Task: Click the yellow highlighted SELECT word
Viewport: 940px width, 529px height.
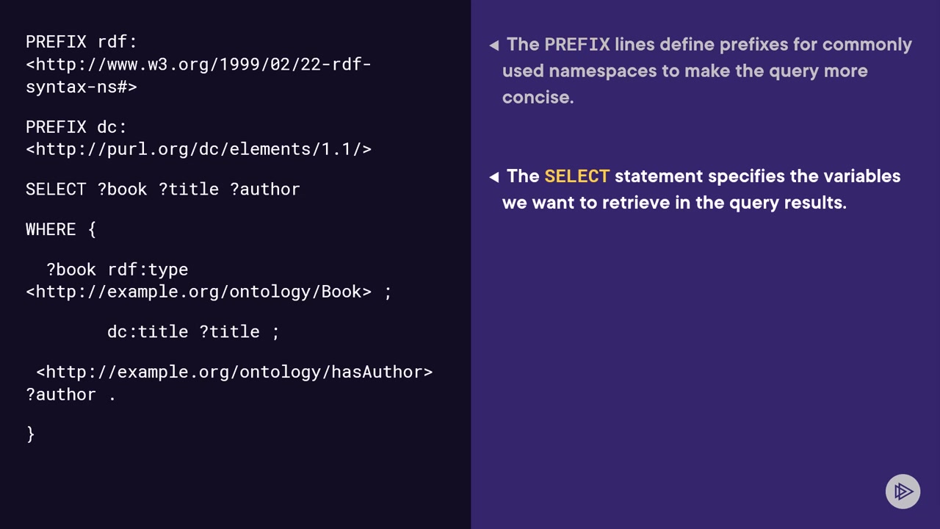Action: (576, 176)
